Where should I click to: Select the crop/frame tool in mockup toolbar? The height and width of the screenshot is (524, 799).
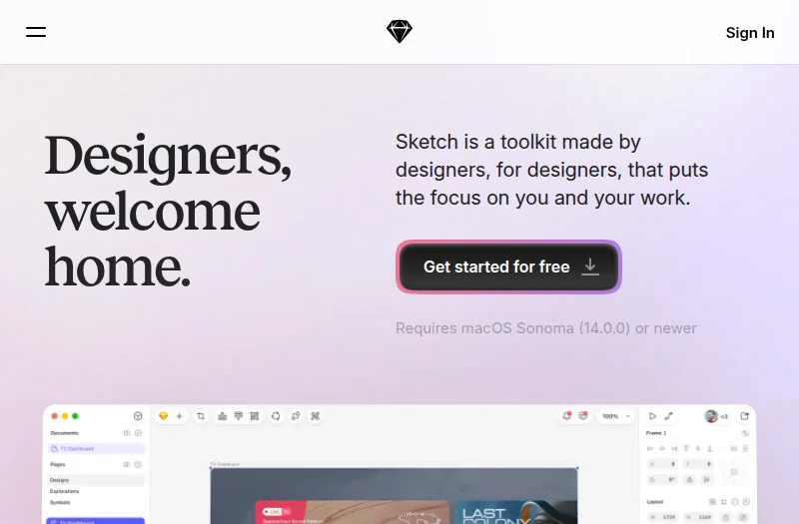point(201,416)
